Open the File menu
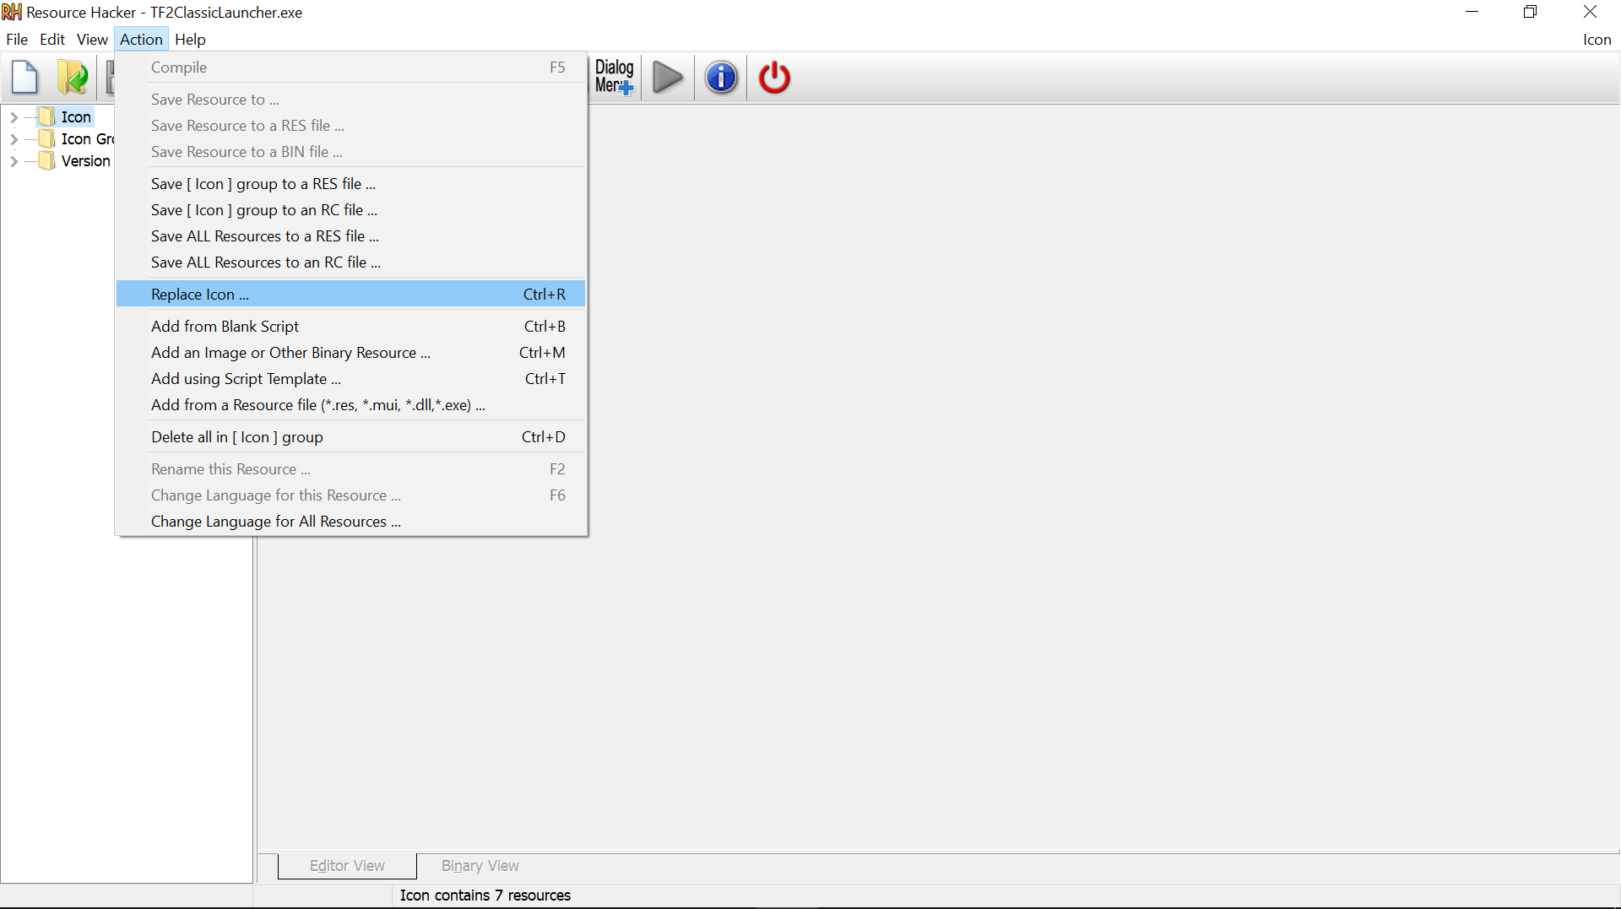Image resolution: width=1621 pixels, height=909 pixels. coord(17,40)
